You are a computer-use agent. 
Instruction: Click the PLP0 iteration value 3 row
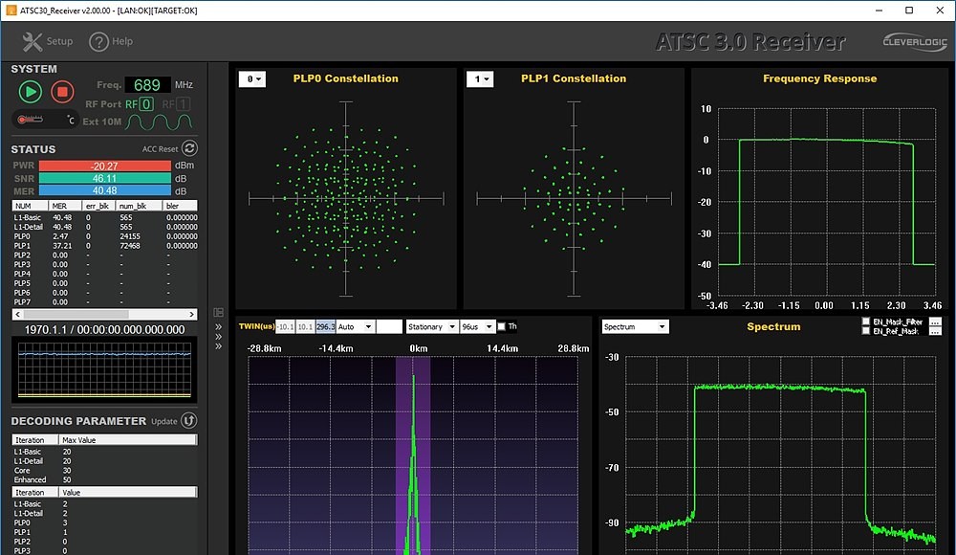(105, 522)
